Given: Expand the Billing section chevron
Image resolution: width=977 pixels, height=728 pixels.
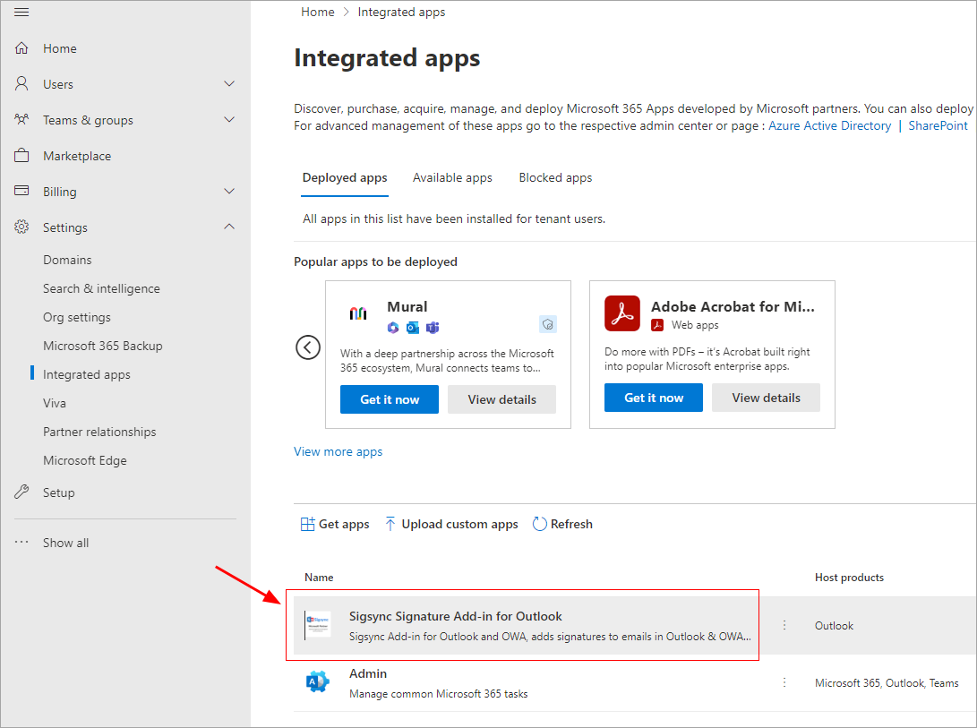Looking at the screenshot, I should click(229, 192).
